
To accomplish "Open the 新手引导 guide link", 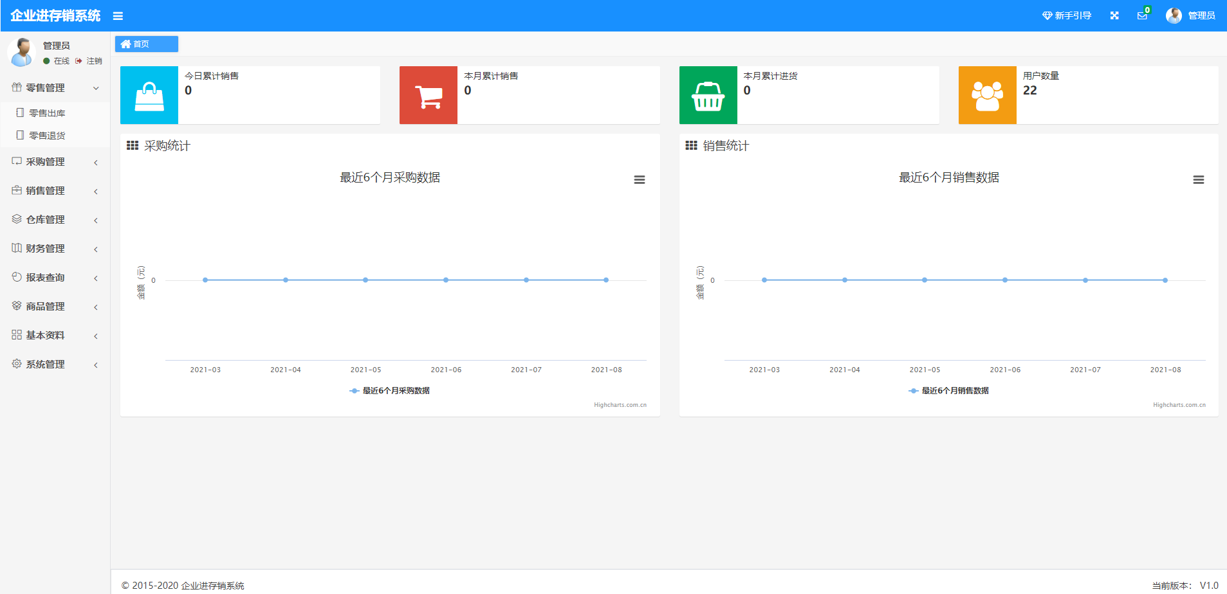I will [1067, 15].
